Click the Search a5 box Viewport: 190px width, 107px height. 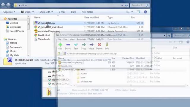140,5
